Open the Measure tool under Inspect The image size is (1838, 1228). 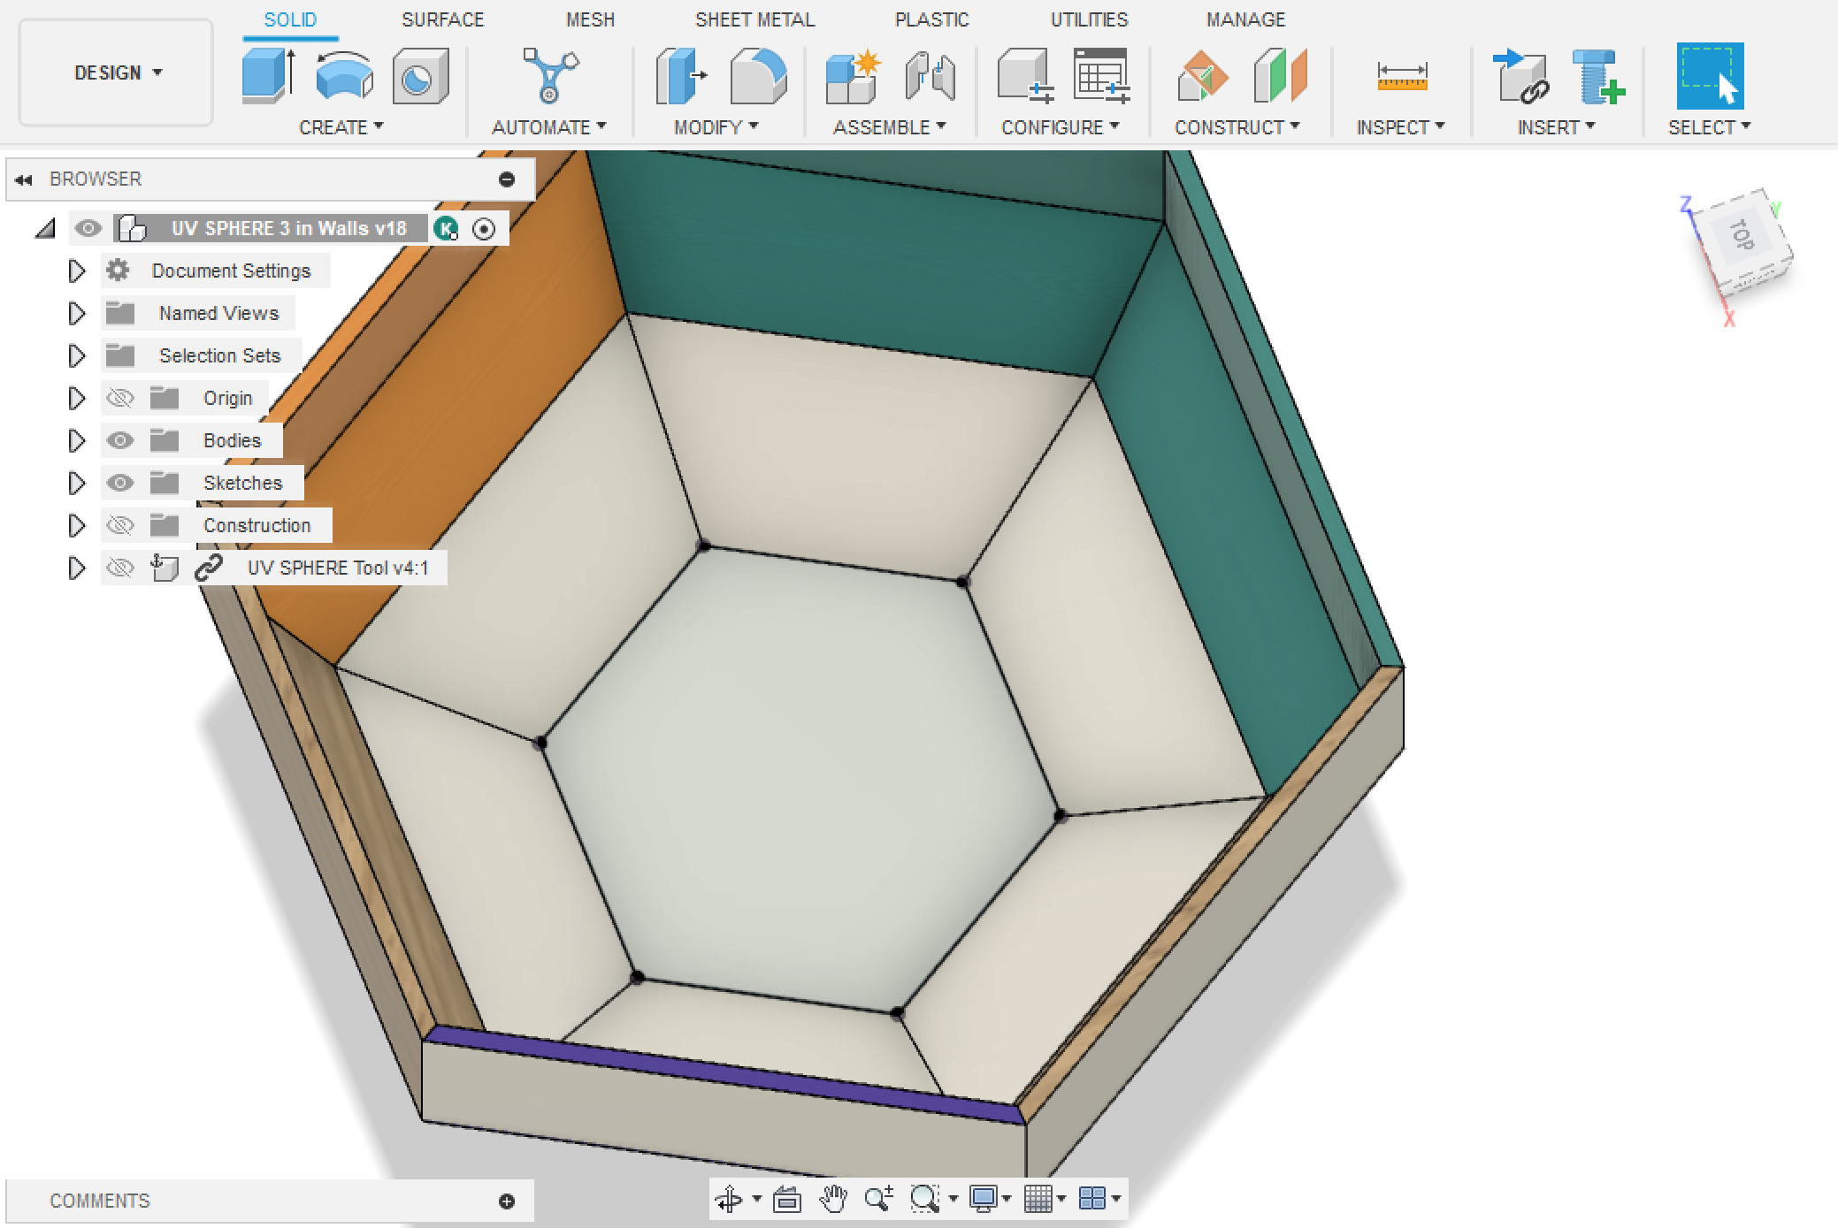tap(1402, 78)
